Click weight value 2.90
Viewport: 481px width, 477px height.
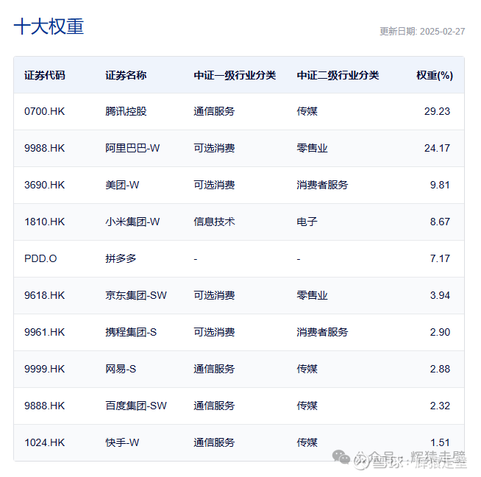(440, 332)
